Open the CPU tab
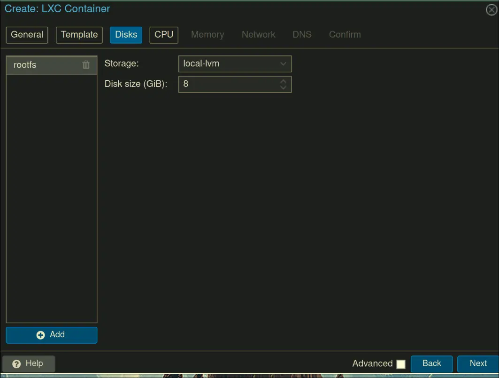499x378 pixels. coord(164,35)
